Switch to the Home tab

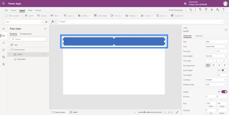(x=13, y=10)
